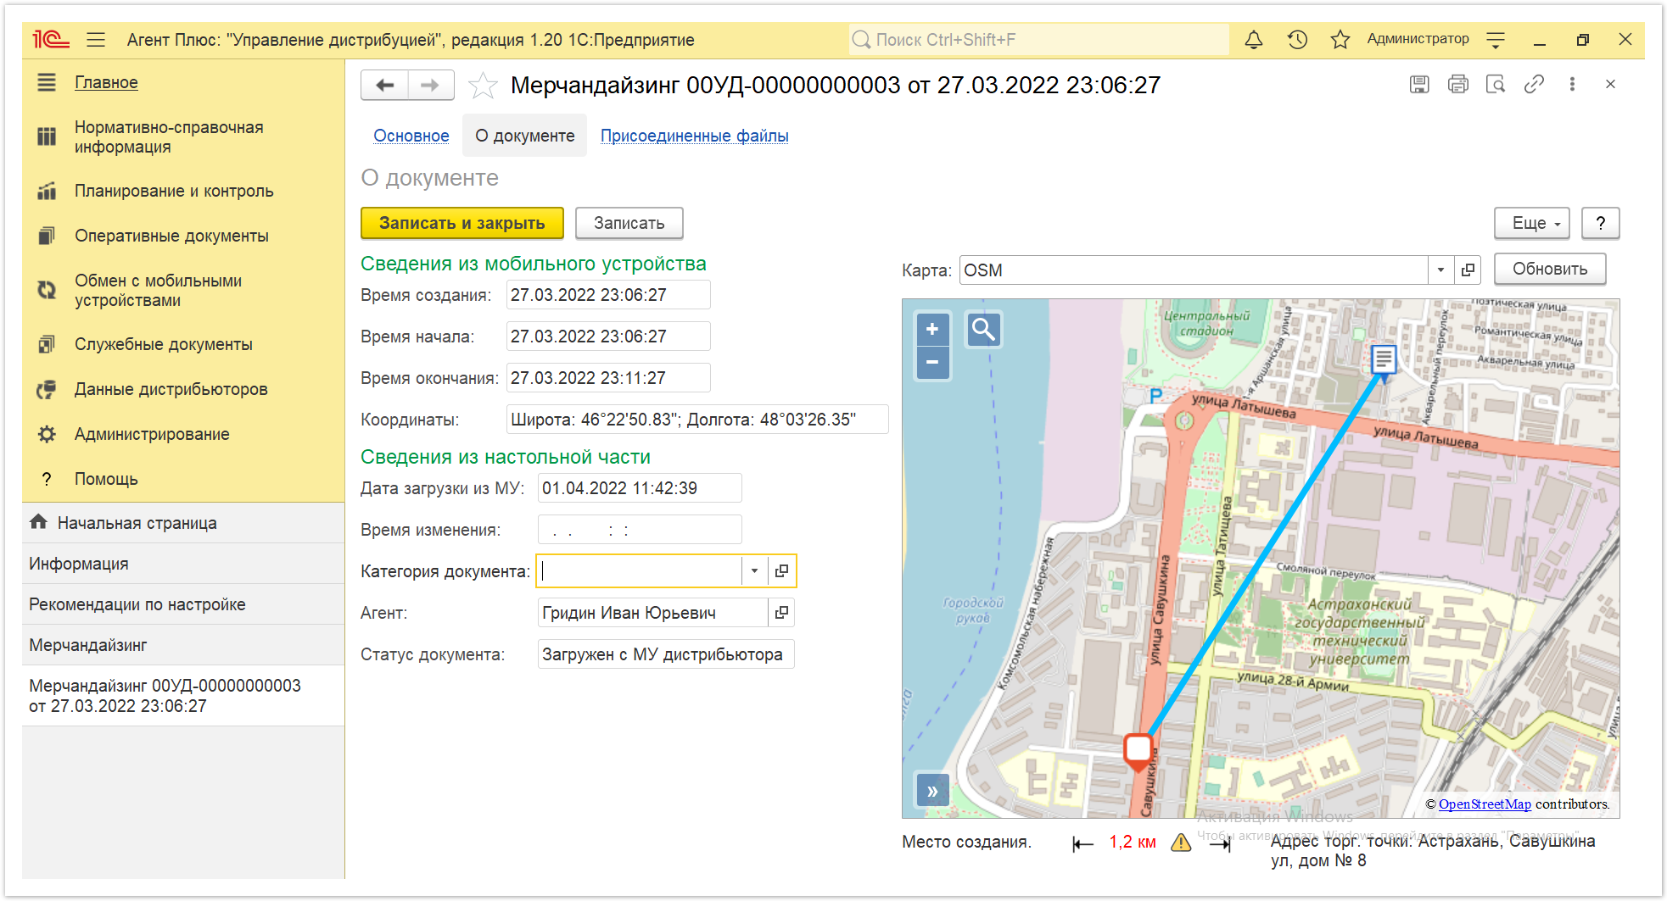
Task: Open Категория документа selection form icon
Action: (x=781, y=571)
